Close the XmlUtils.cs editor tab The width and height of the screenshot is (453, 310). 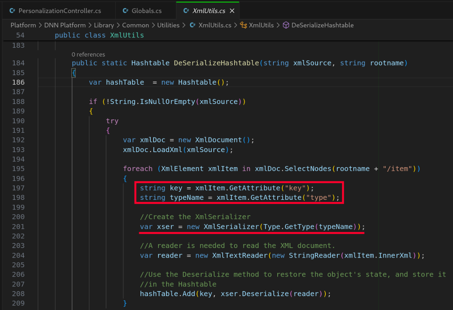[x=232, y=11]
